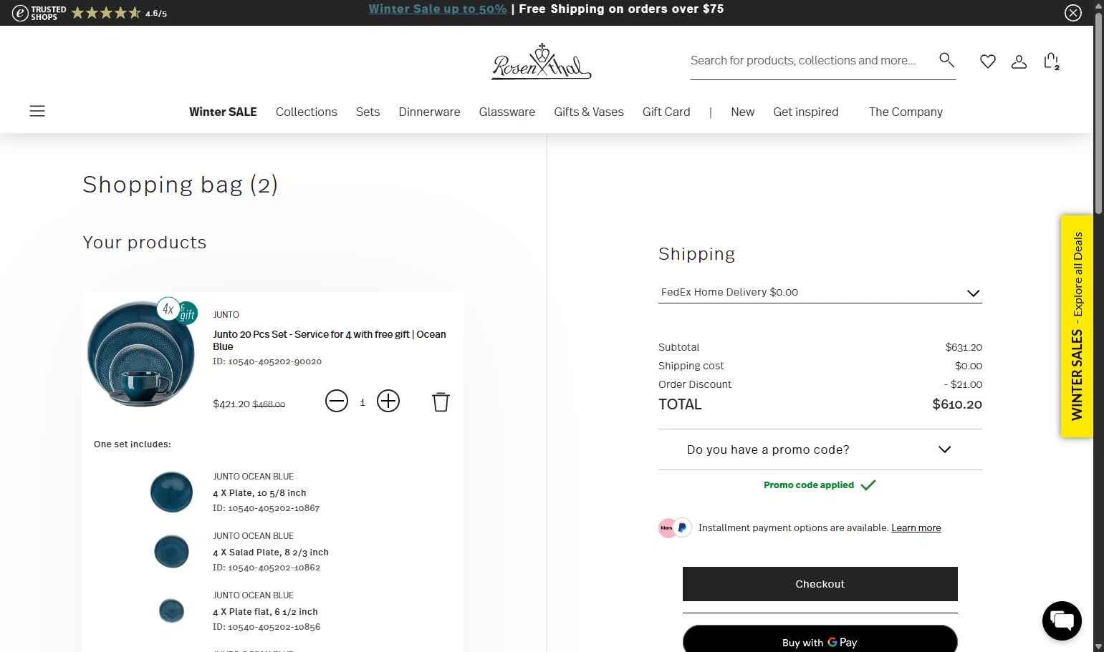Open the Gifts & Vases menu
The width and height of the screenshot is (1104, 652).
pyautogui.click(x=588, y=112)
